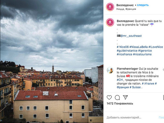Open comments with speech bubble icon
The image size is (164, 123).
(117, 97)
